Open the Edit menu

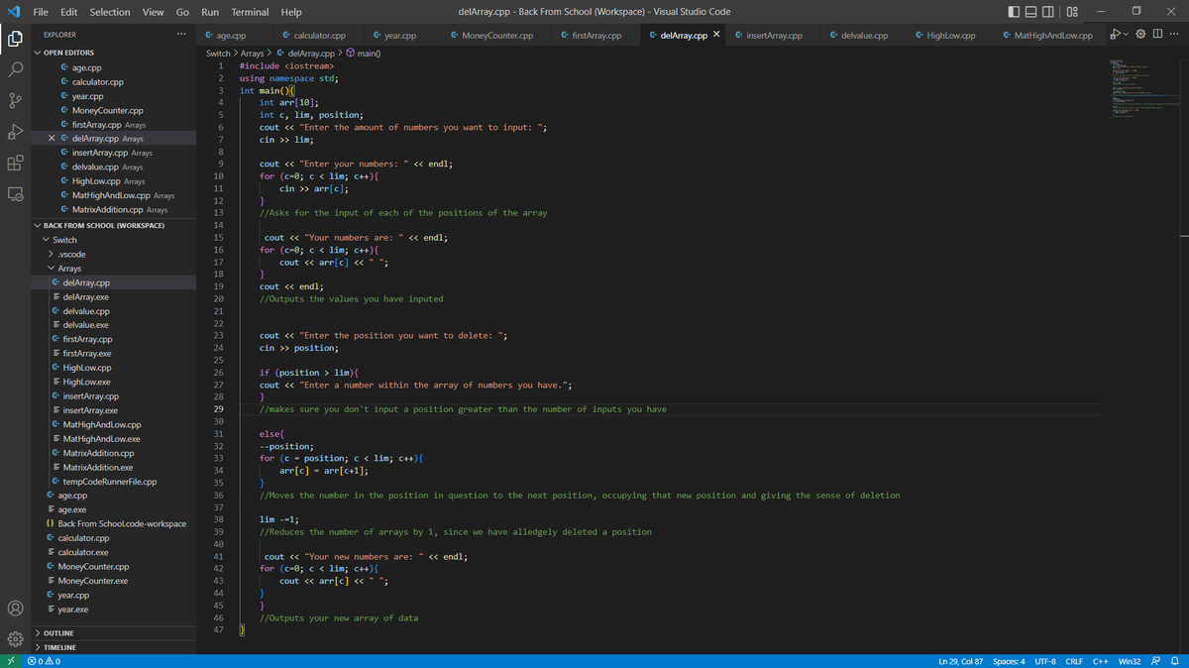[69, 12]
